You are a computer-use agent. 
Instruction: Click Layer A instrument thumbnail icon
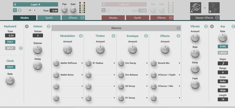(196, 8)
